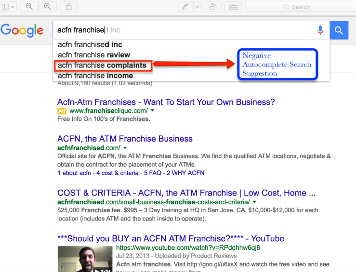Viewport: 356px width, 272px height.
Task: Select 'acfn franchised inc' suggestion
Action: tap(90, 44)
